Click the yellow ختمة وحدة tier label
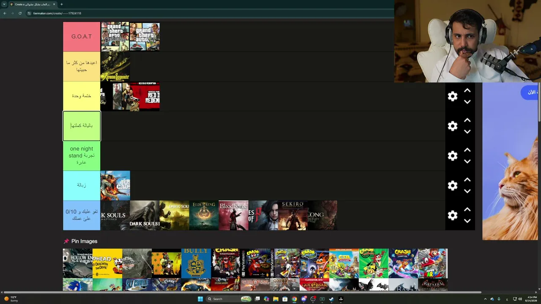The width and height of the screenshot is (541, 304). [82, 96]
